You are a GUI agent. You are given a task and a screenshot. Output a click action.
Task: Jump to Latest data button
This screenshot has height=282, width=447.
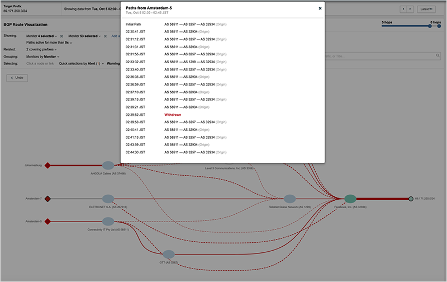(426, 10)
